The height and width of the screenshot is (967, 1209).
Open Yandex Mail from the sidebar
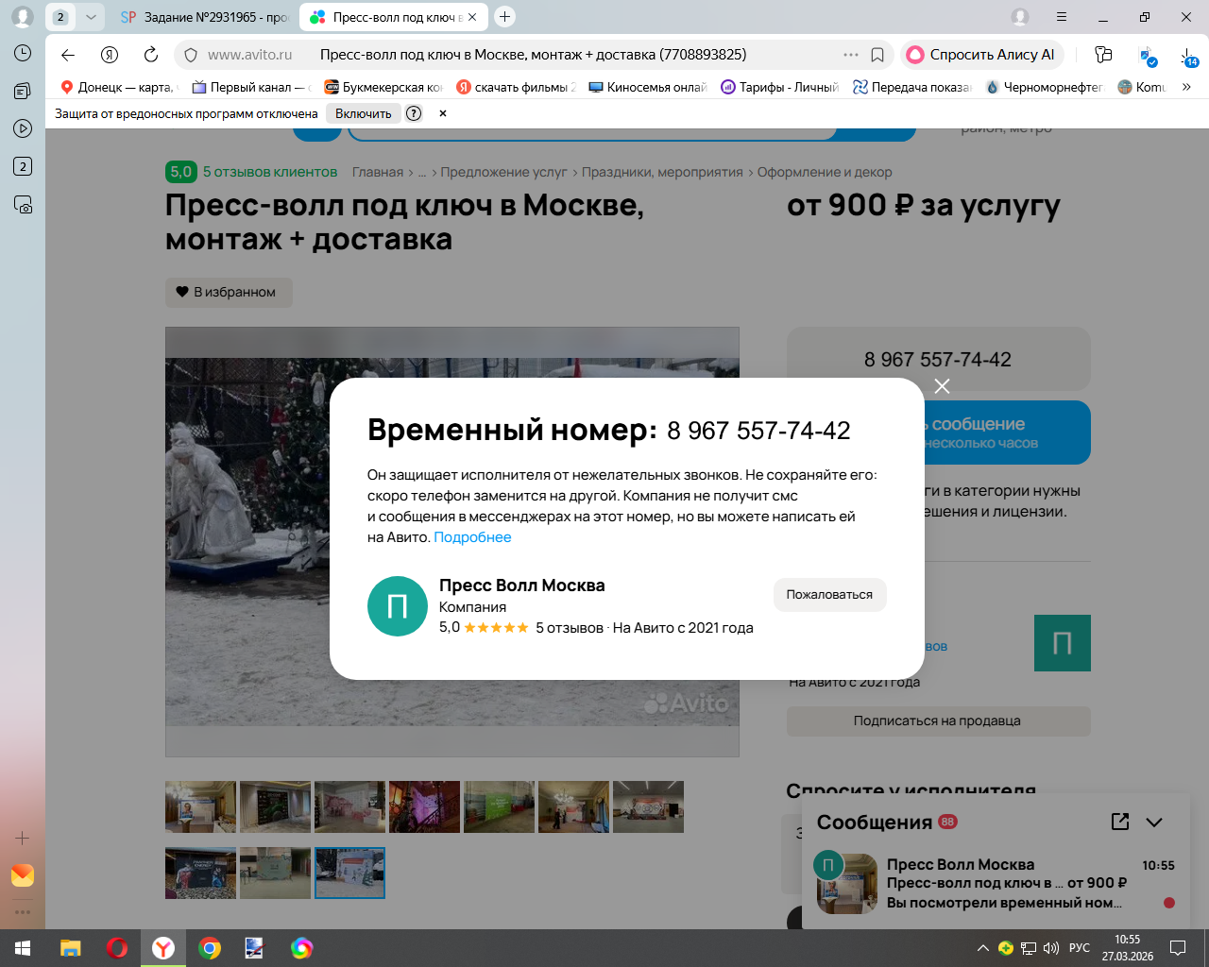point(23,875)
